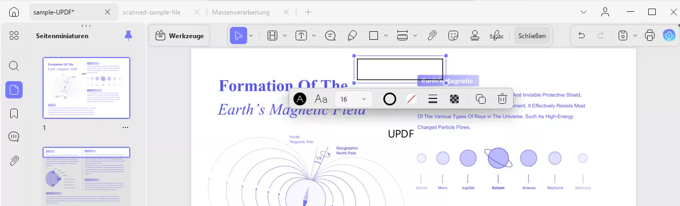Open the font size 16 dropdown
Image resolution: width=680 pixels, height=206 pixels.
(x=354, y=99)
